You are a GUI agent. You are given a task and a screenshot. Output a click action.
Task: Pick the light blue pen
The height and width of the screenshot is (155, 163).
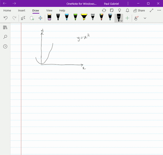pos(67,17)
